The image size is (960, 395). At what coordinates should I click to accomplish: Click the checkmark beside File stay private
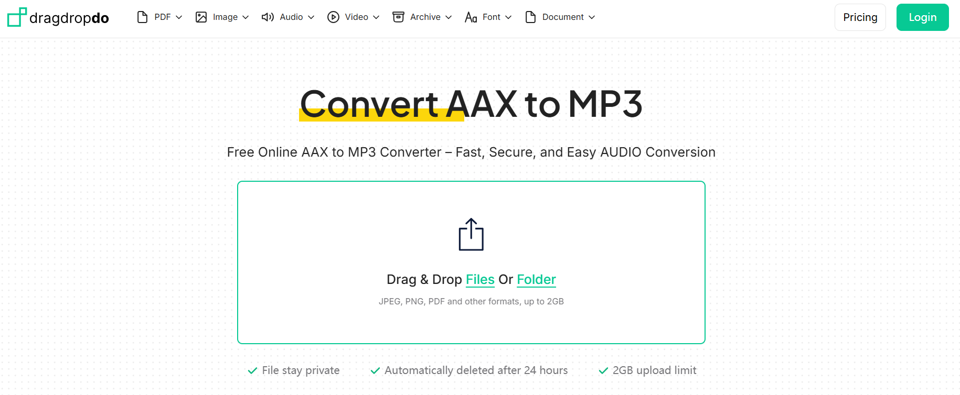252,370
